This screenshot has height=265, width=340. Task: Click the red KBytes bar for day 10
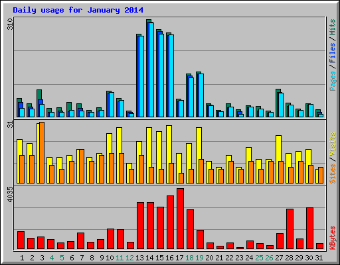click(x=110, y=239)
